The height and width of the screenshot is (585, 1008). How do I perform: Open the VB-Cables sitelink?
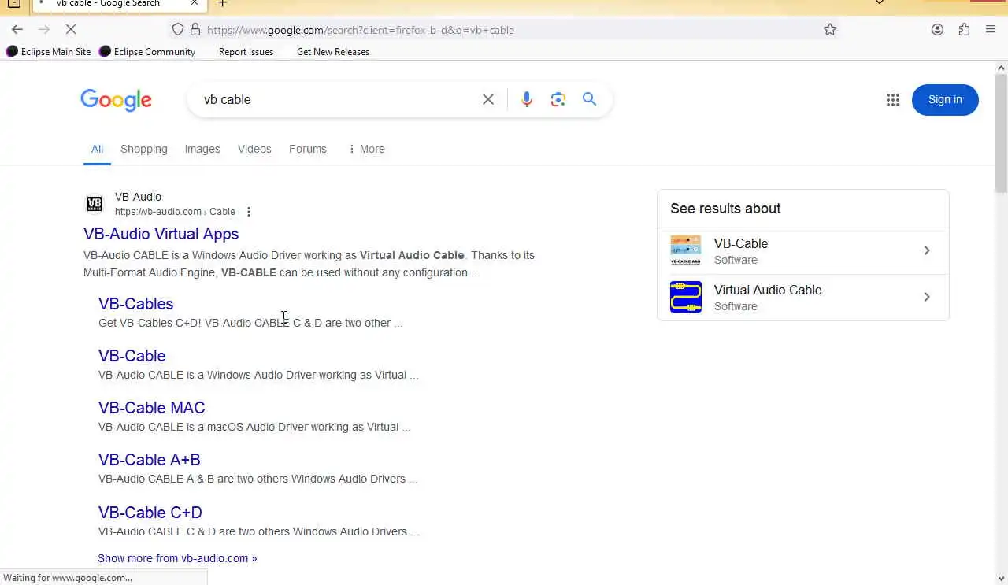[x=136, y=304]
